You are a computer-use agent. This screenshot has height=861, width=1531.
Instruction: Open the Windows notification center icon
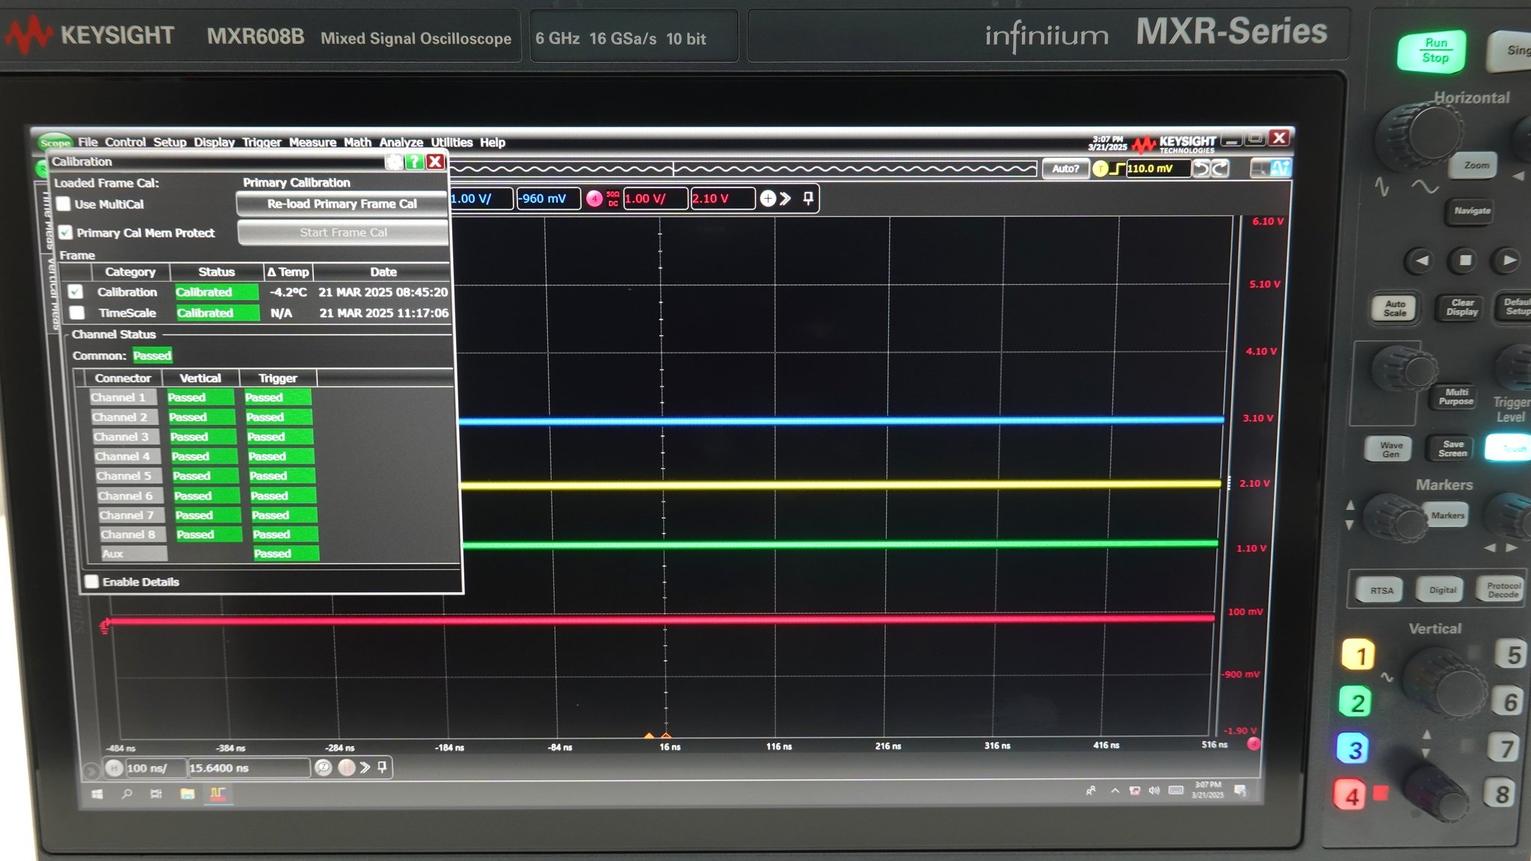click(x=1241, y=790)
